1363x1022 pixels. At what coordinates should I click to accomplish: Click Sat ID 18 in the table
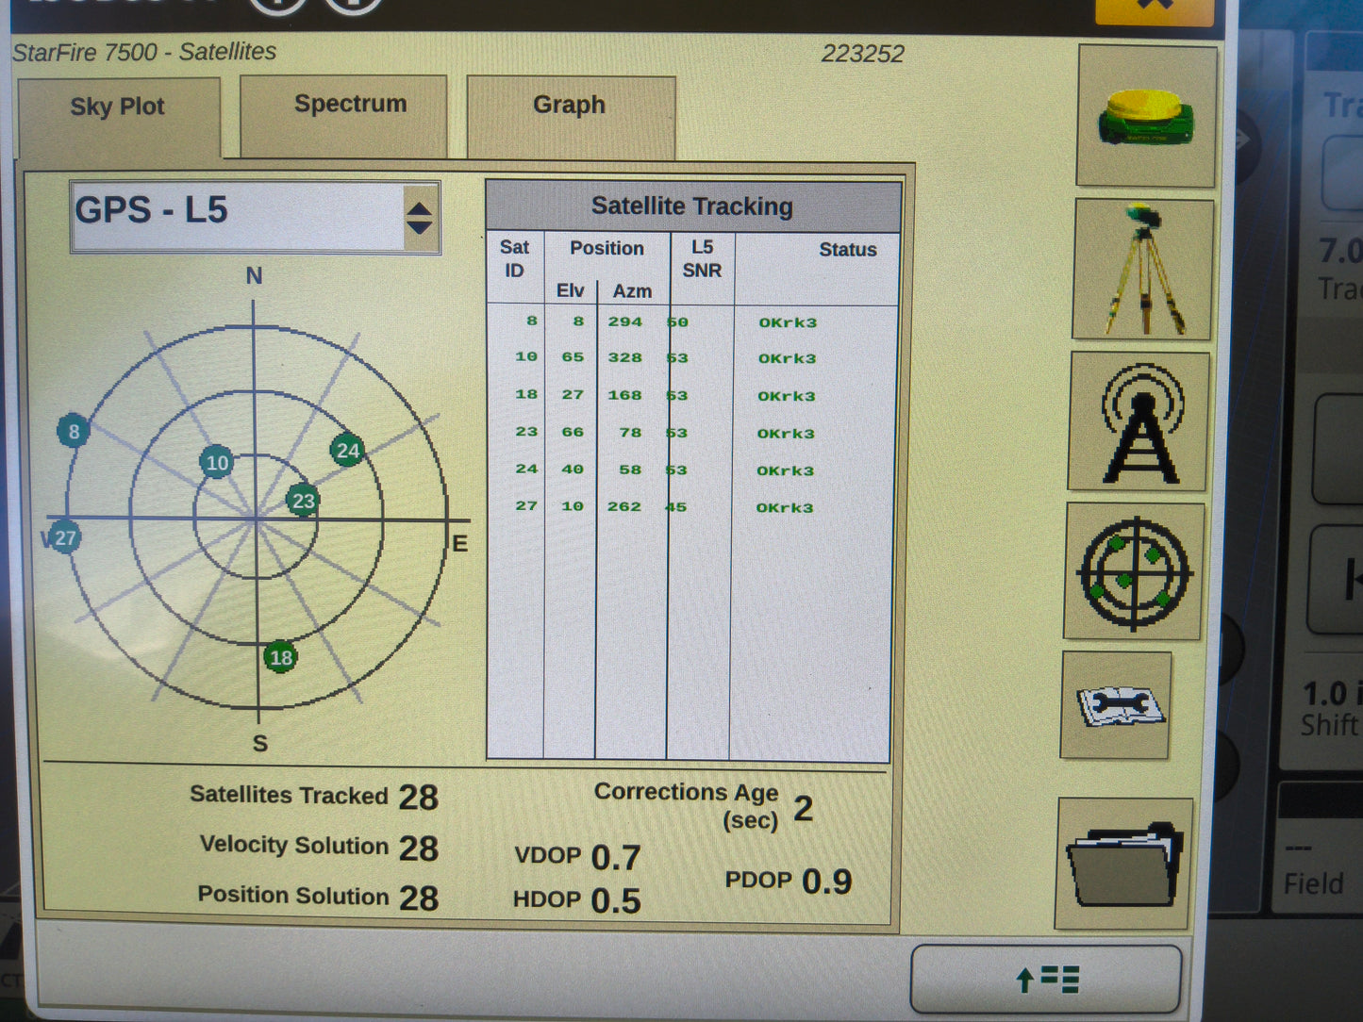click(x=526, y=394)
